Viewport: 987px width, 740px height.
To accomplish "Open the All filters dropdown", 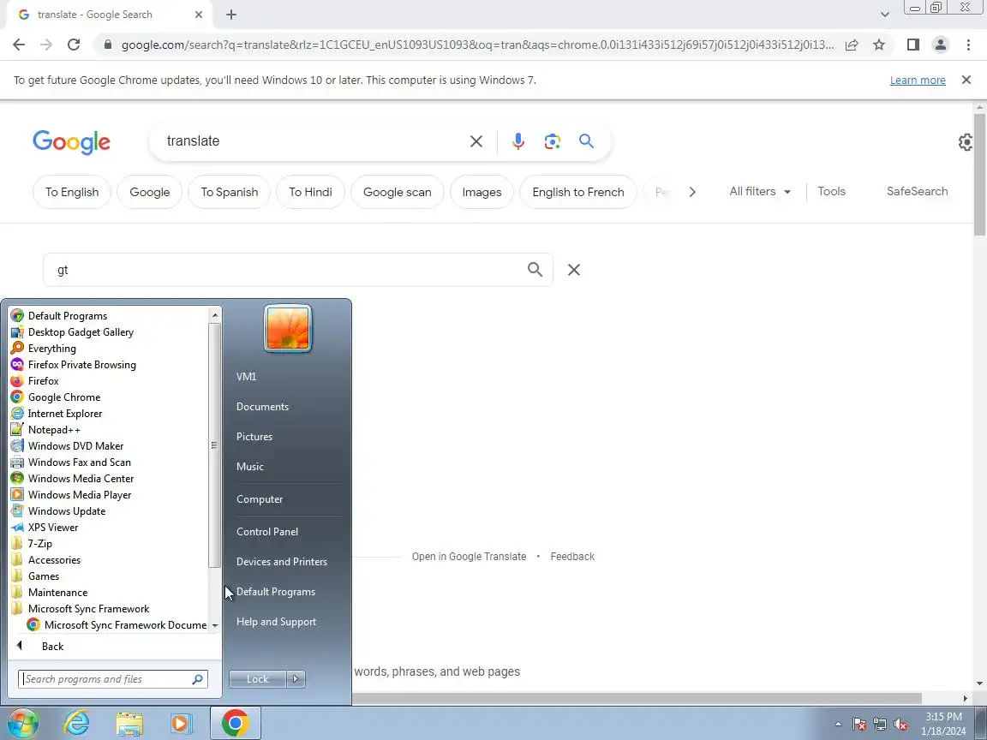I will click(760, 191).
